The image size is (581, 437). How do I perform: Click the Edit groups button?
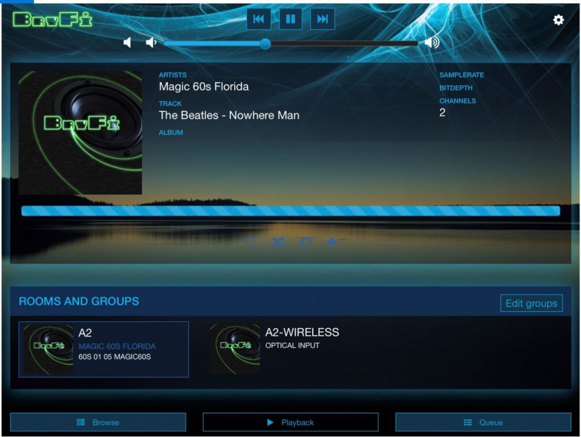click(x=531, y=303)
